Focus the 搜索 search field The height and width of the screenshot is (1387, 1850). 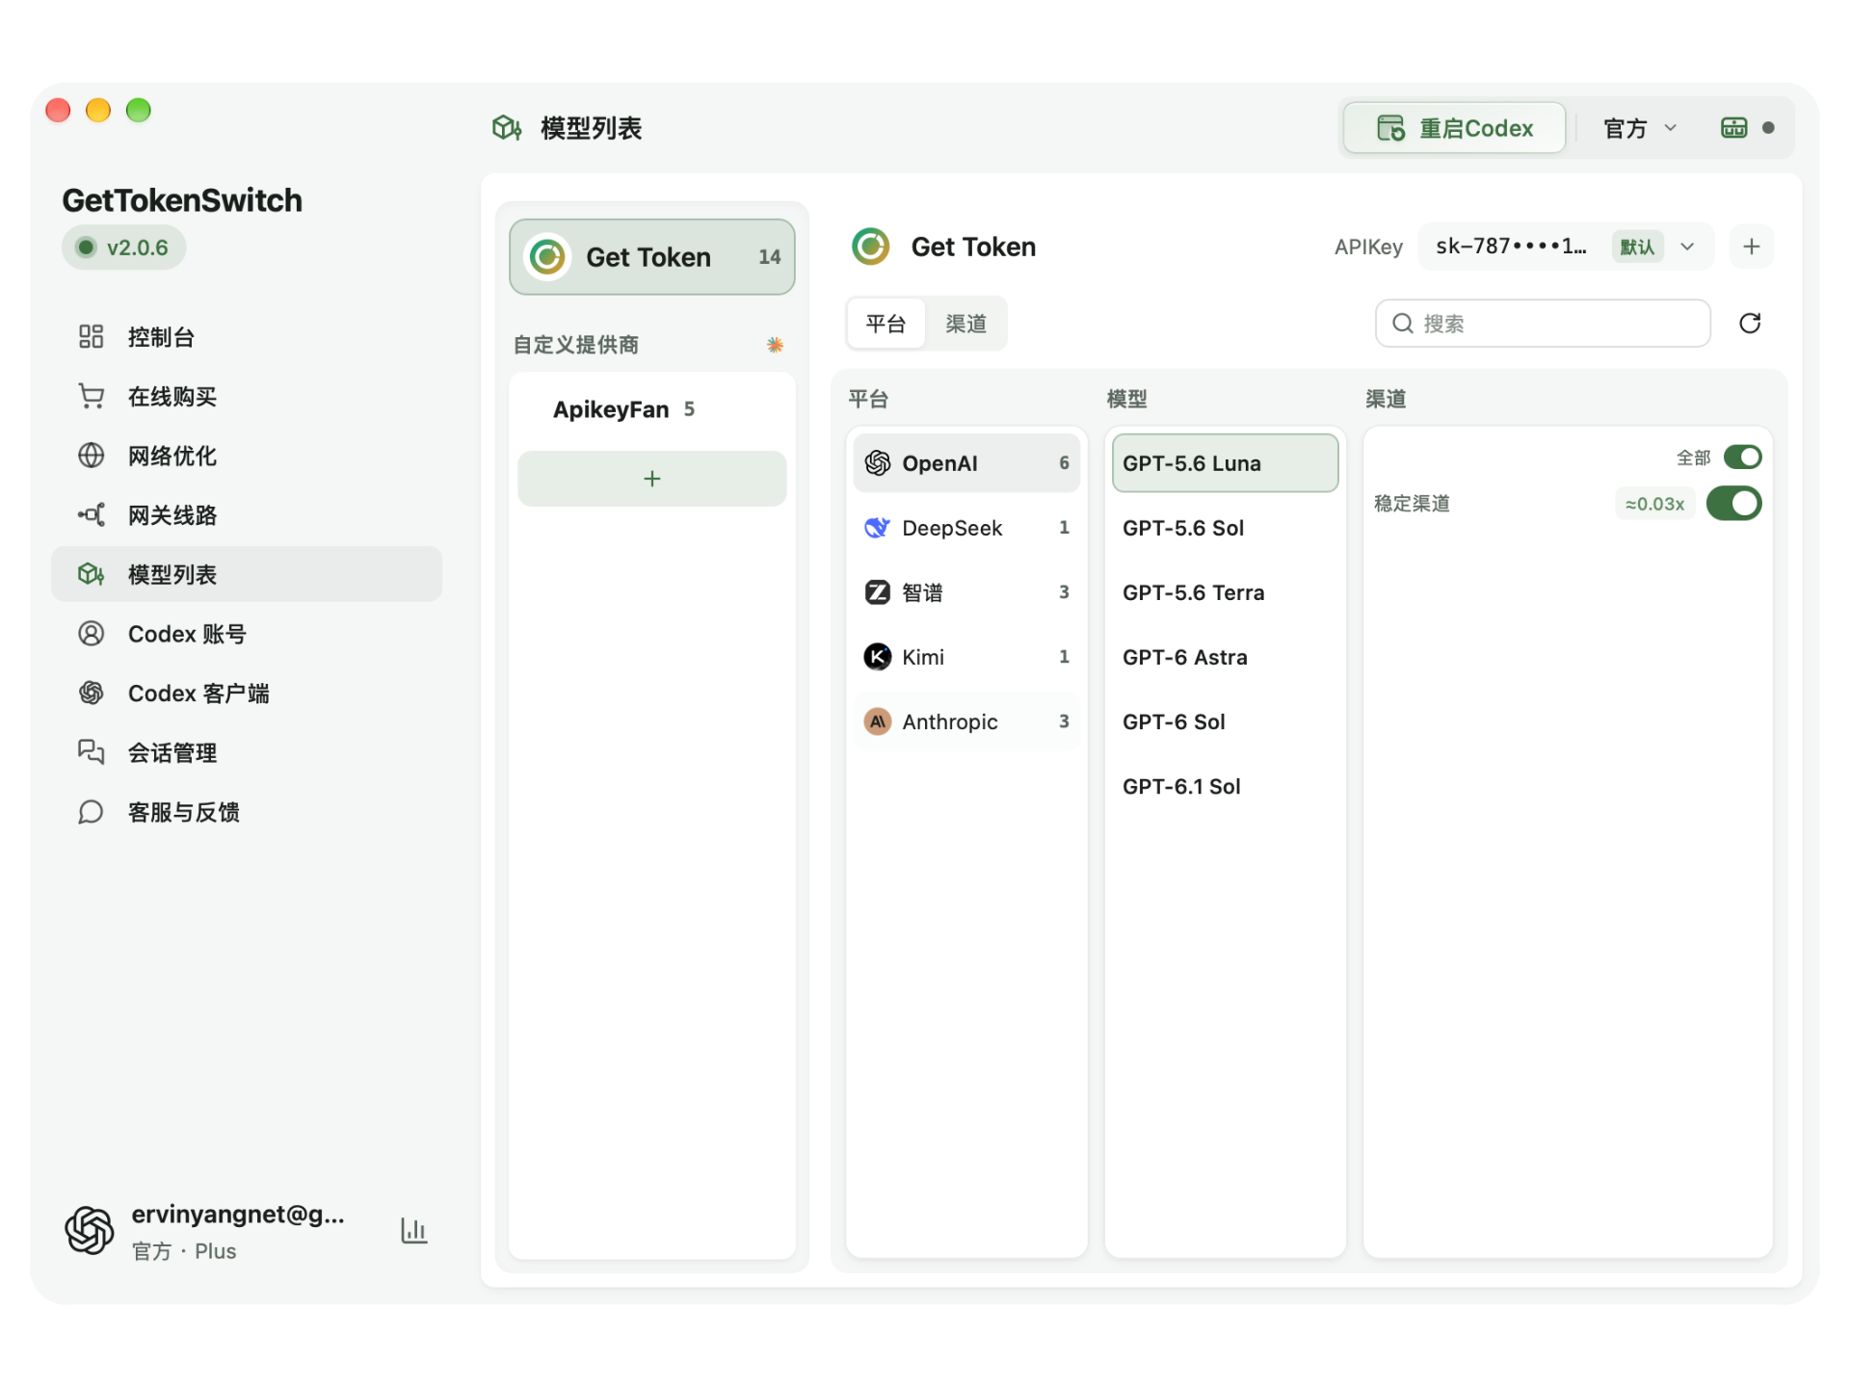[1543, 324]
